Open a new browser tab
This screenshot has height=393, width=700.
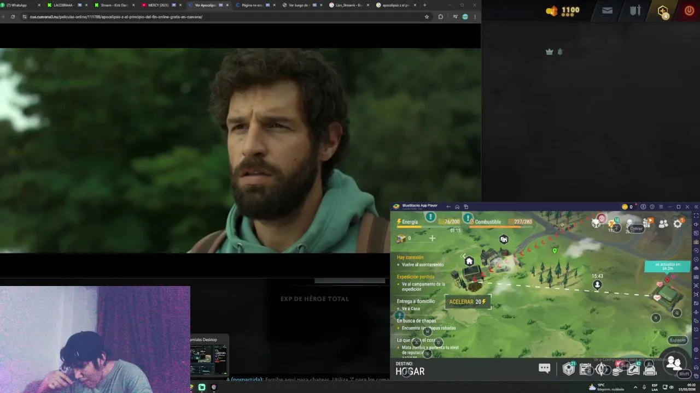[425, 5]
